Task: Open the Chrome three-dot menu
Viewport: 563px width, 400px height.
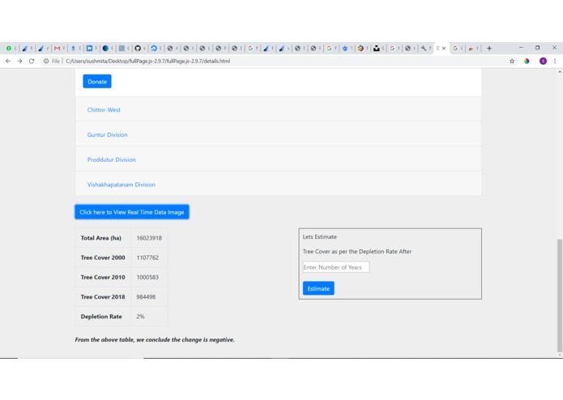Action: coord(555,61)
